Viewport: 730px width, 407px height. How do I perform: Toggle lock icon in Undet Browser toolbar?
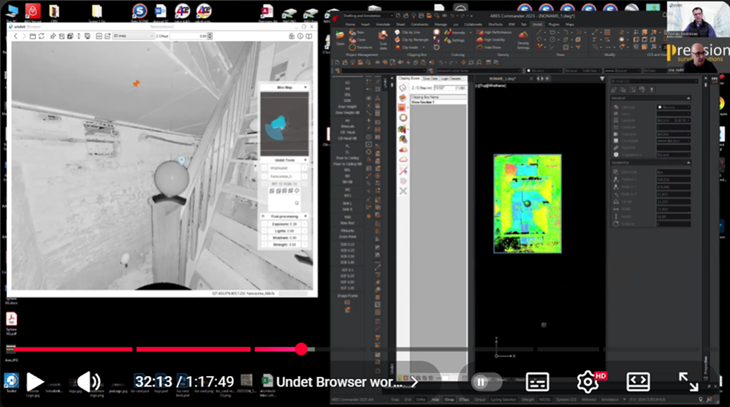click(x=292, y=36)
